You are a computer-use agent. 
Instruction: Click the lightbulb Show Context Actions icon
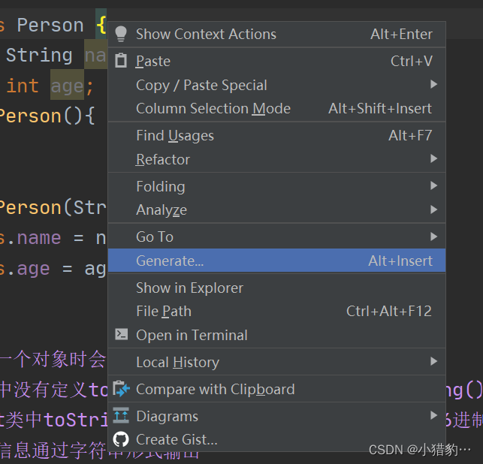coord(121,34)
